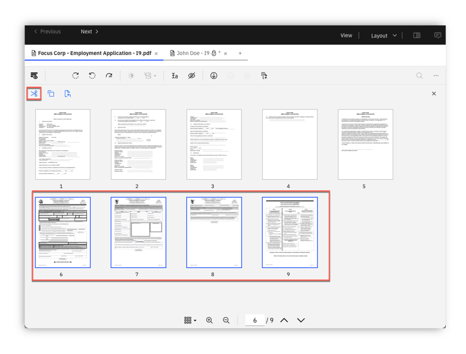Click the checkmark approve icon
The height and width of the screenshot is (354, 466).
[x=230, y=75]
